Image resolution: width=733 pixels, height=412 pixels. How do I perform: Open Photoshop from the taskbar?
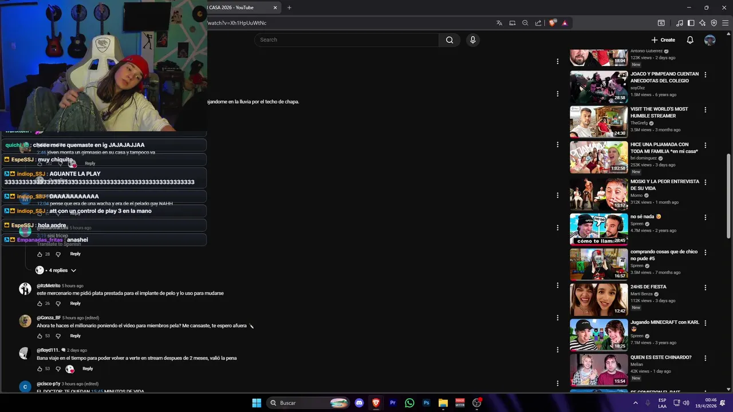pyautogui.click(x=426, y=403)
